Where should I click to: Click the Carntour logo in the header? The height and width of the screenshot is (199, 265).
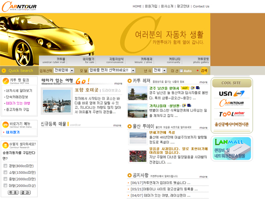tap(19, 7)
